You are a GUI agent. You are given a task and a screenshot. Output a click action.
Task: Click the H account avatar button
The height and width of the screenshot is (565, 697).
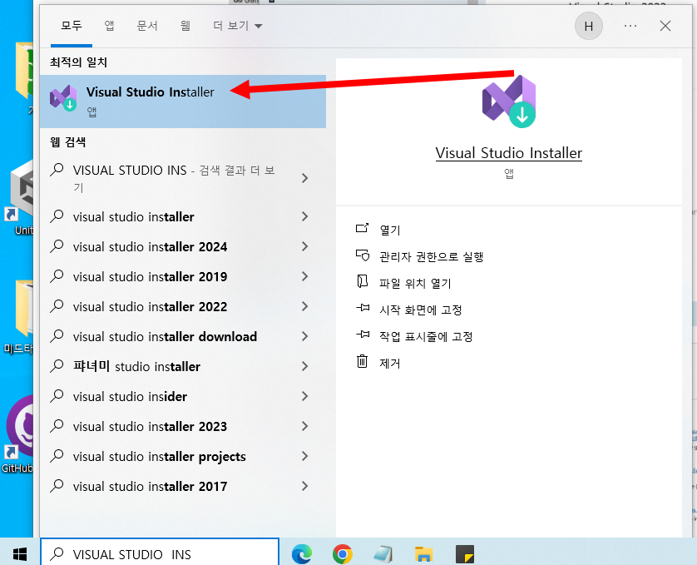coord(589,27)
